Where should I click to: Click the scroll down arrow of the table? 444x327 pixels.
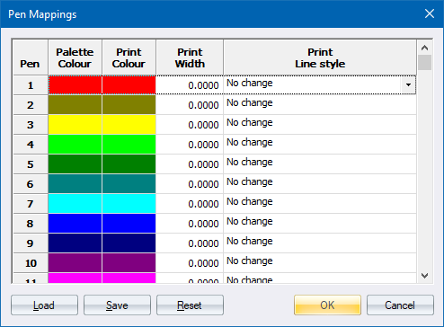pos(424,276)
